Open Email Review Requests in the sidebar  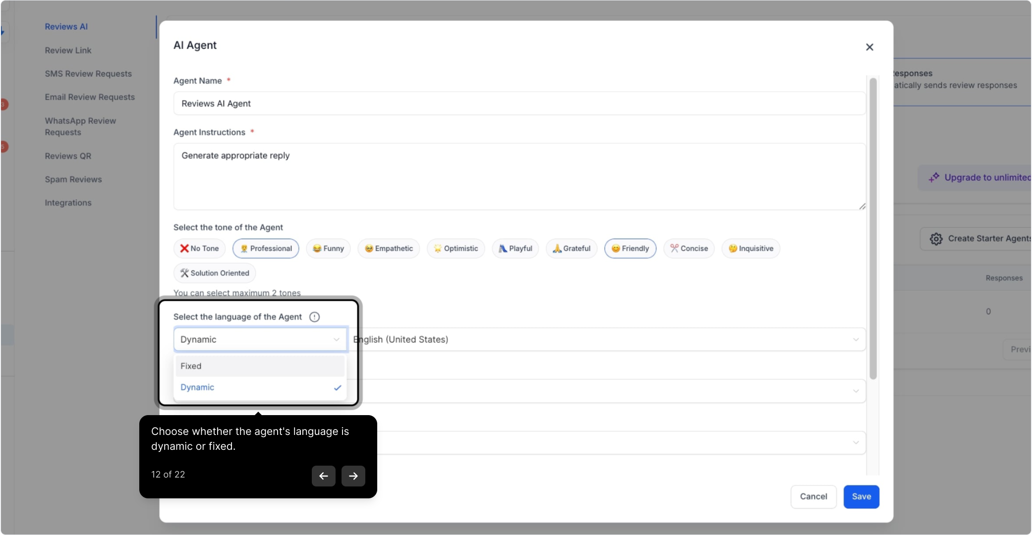pyautogui.click(x=90, y=97)
